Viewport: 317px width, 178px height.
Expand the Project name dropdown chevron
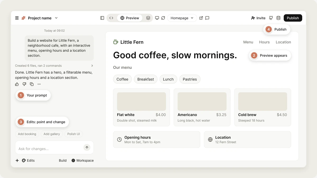56,18
